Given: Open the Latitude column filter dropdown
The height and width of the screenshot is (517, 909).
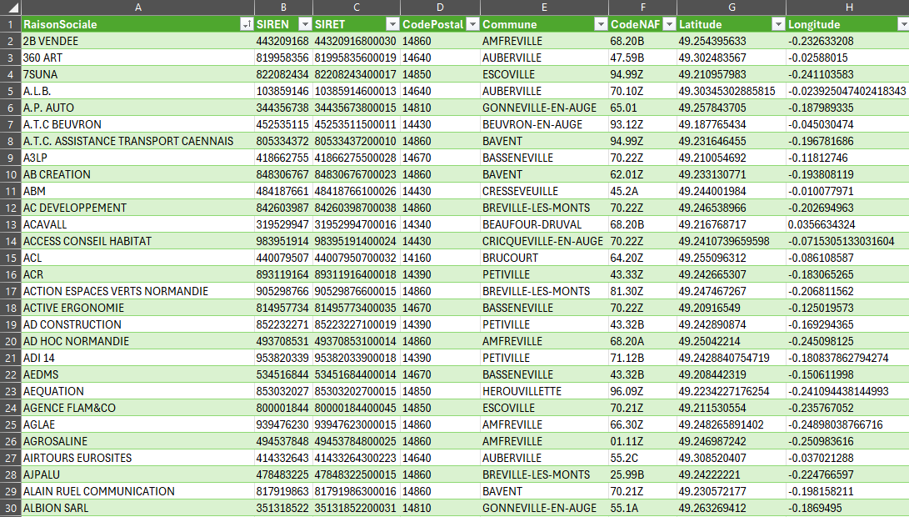Looking at the screenshot, I should (778, 24).
